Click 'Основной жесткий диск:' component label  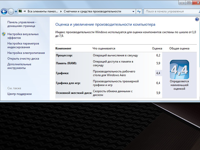point(74,93)
